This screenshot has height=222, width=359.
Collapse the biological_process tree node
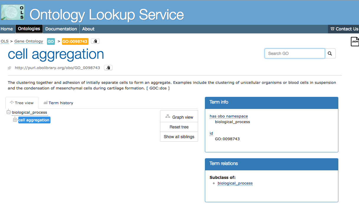pyautogui.click(x=9, y=112)
